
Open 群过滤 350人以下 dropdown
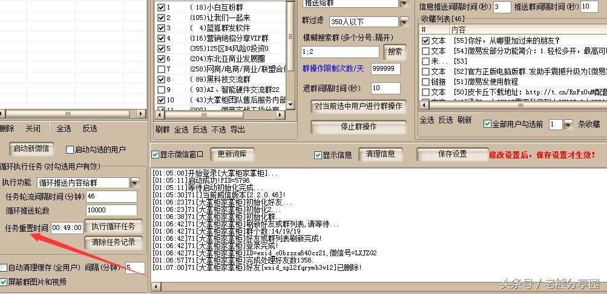click(404, 22)
